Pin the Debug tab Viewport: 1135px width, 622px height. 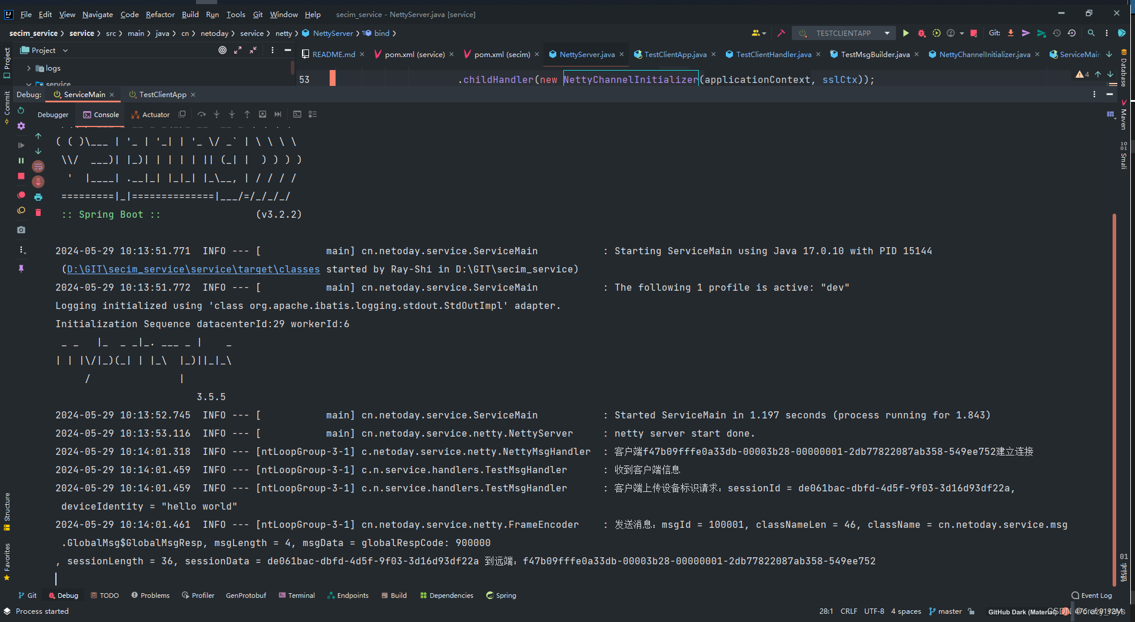click(x=21, y=268)
